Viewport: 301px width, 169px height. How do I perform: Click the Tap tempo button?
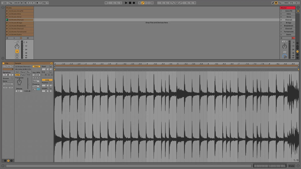11,3
